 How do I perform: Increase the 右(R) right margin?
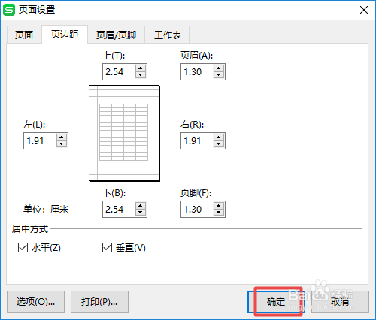[219, 137]
